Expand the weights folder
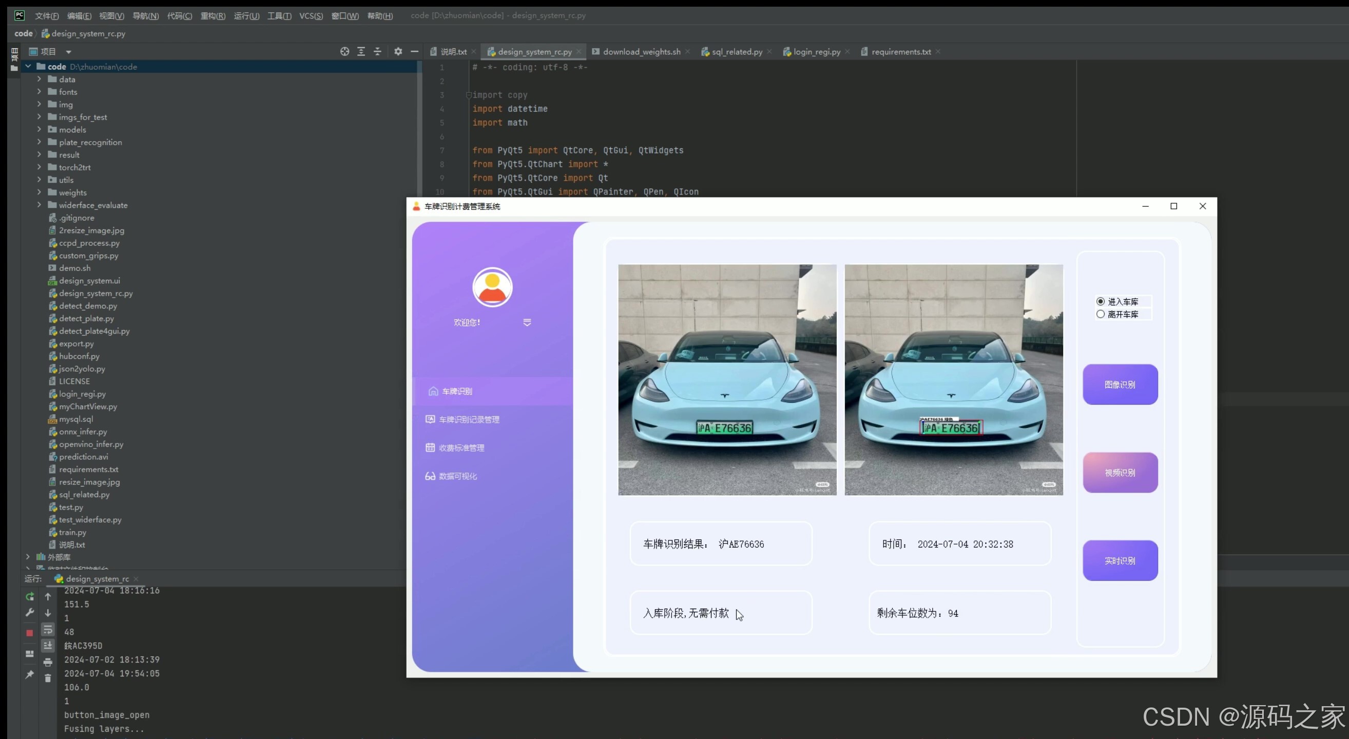This screenshot has height=739, width=1349. [x=40, y=192]
